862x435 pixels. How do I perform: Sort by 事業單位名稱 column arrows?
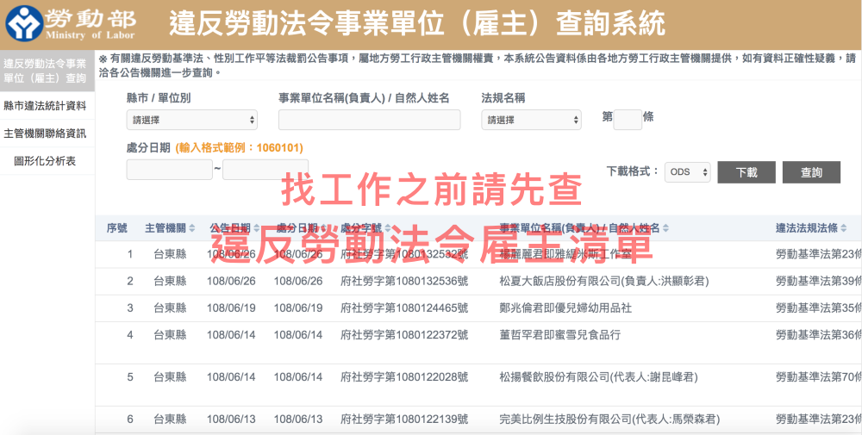pos(666,228)
